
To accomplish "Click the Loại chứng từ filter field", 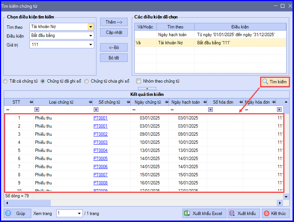I will [65, 110].
